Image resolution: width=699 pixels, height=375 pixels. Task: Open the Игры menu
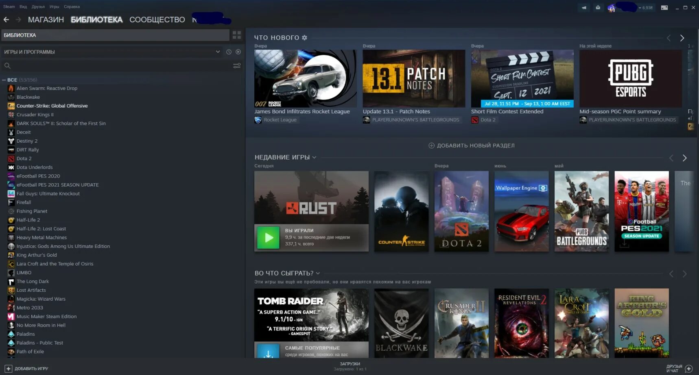pos(54,7)
